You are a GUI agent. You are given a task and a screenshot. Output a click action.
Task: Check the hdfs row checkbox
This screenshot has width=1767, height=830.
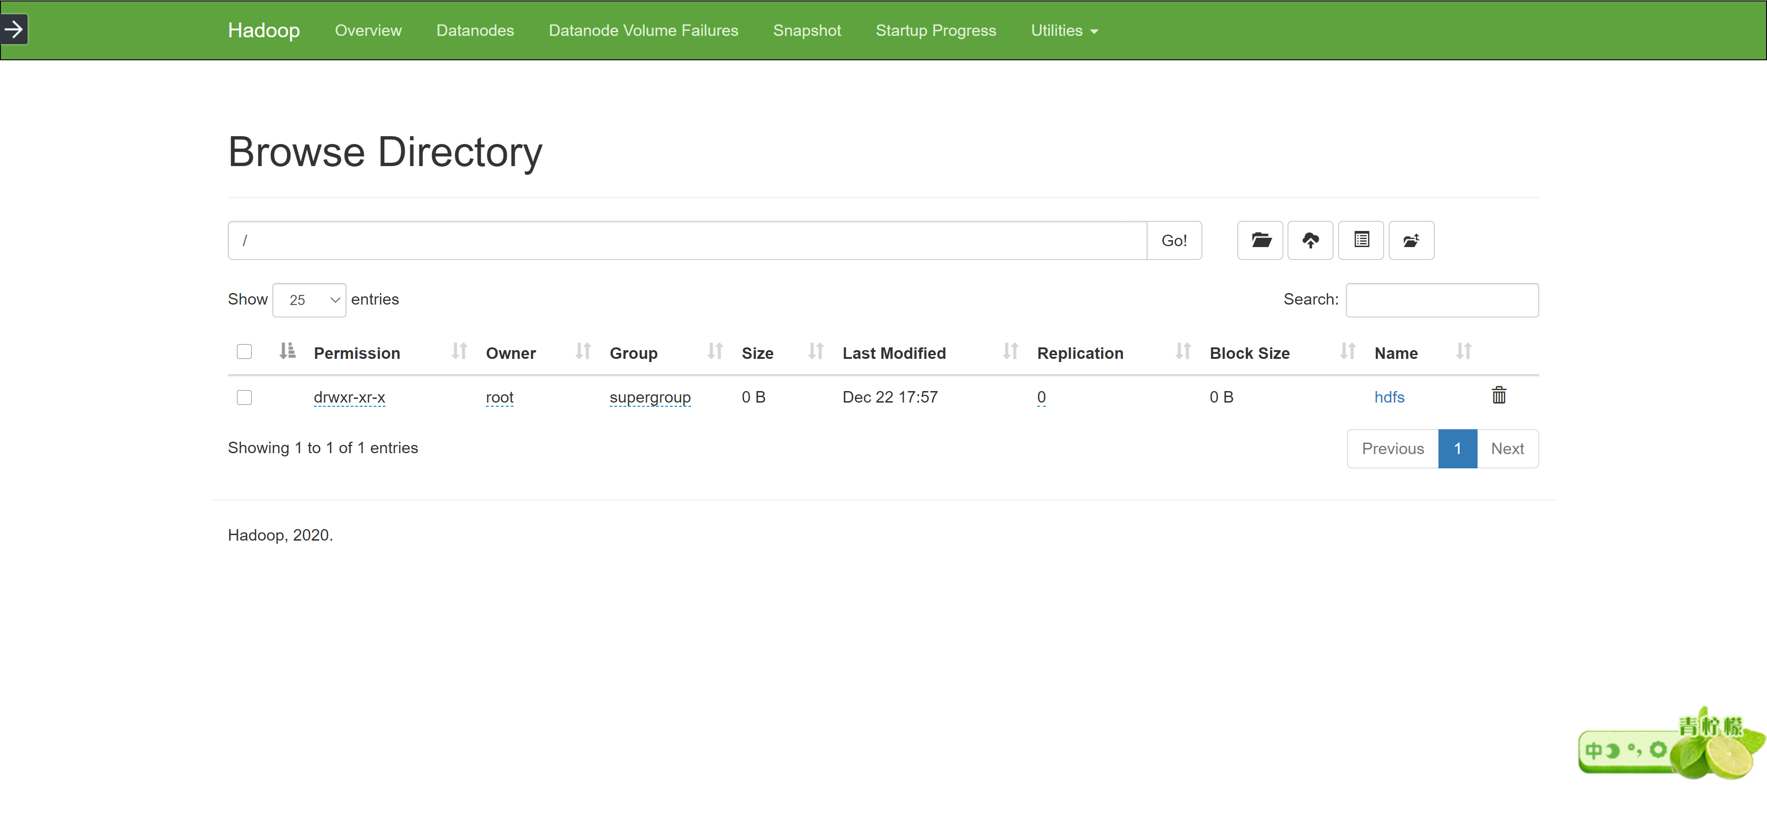click(x=244, y=397)
